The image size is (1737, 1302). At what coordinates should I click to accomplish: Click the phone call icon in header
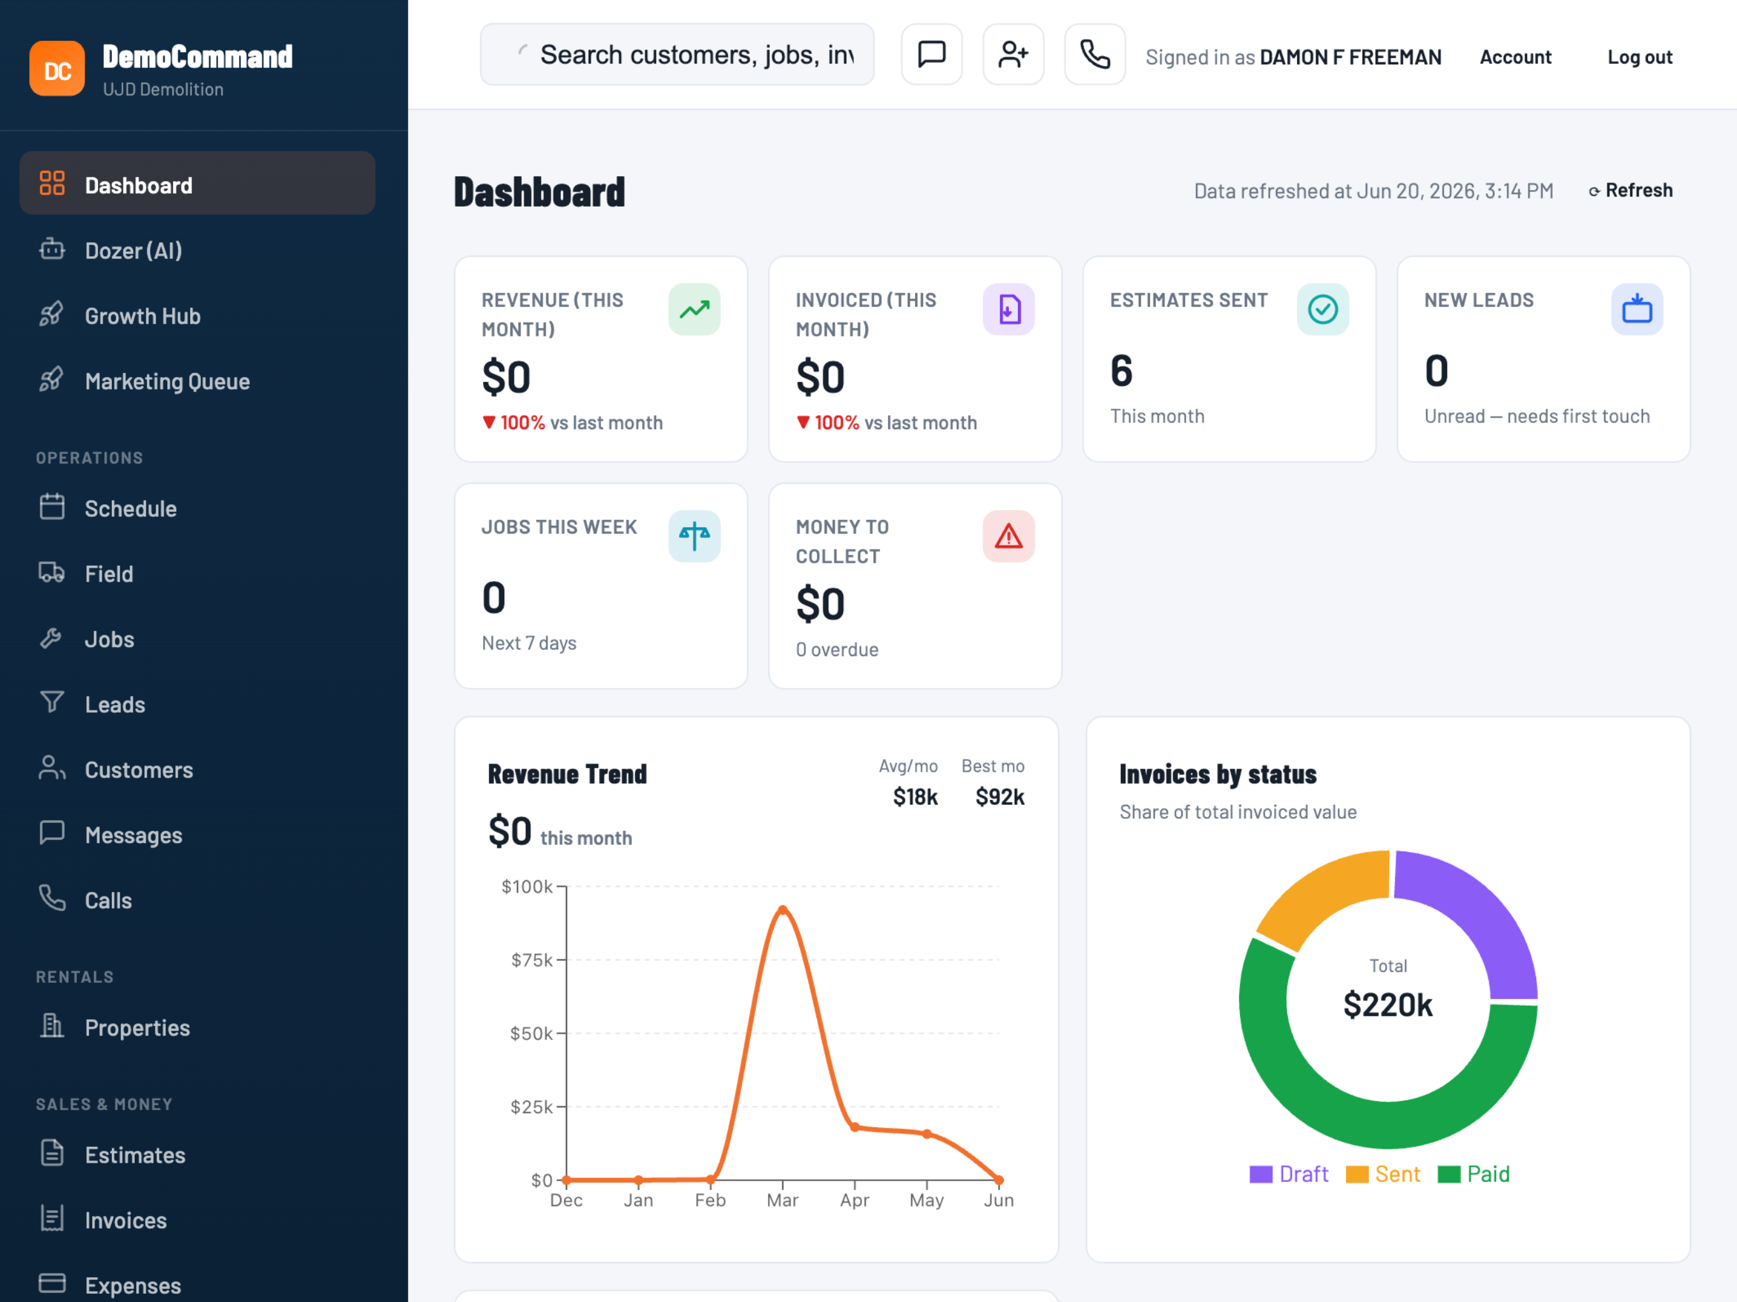1095,54
